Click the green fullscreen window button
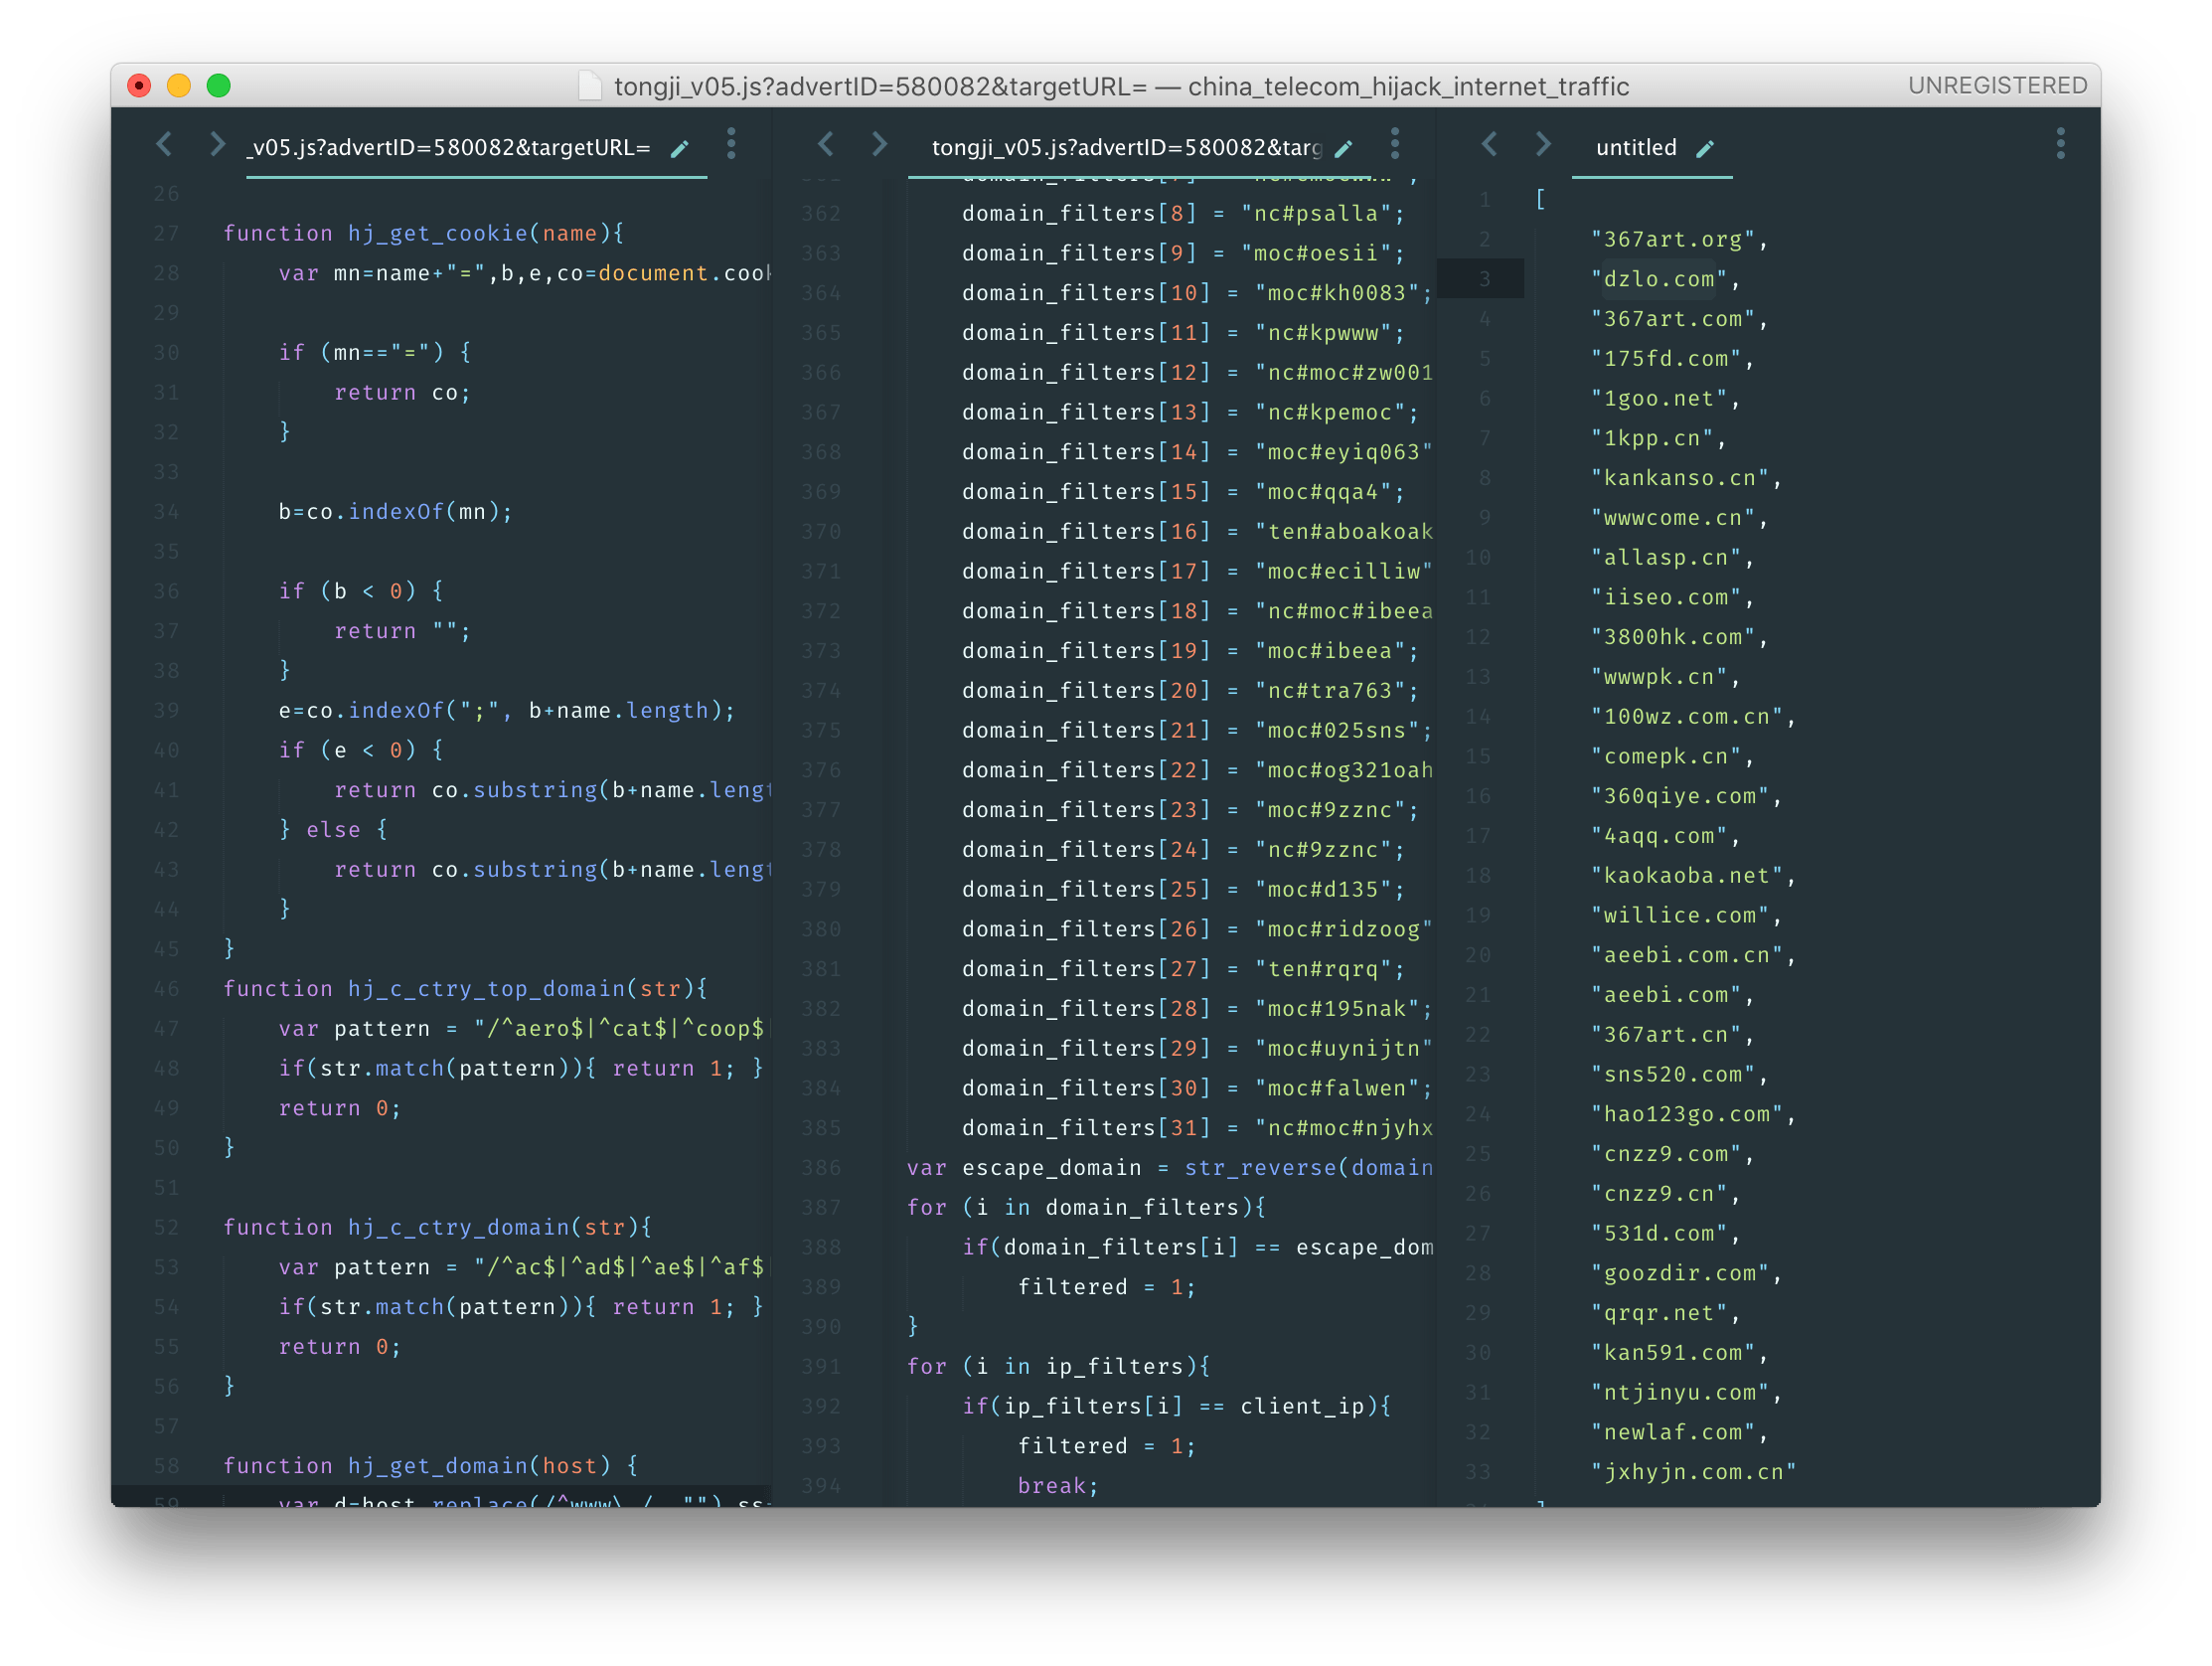 pos(219,86)
